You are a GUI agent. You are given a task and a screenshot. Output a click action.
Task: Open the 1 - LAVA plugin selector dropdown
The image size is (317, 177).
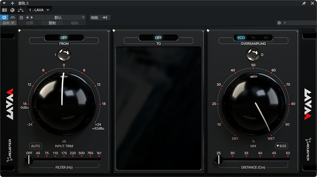coord(39,10)
